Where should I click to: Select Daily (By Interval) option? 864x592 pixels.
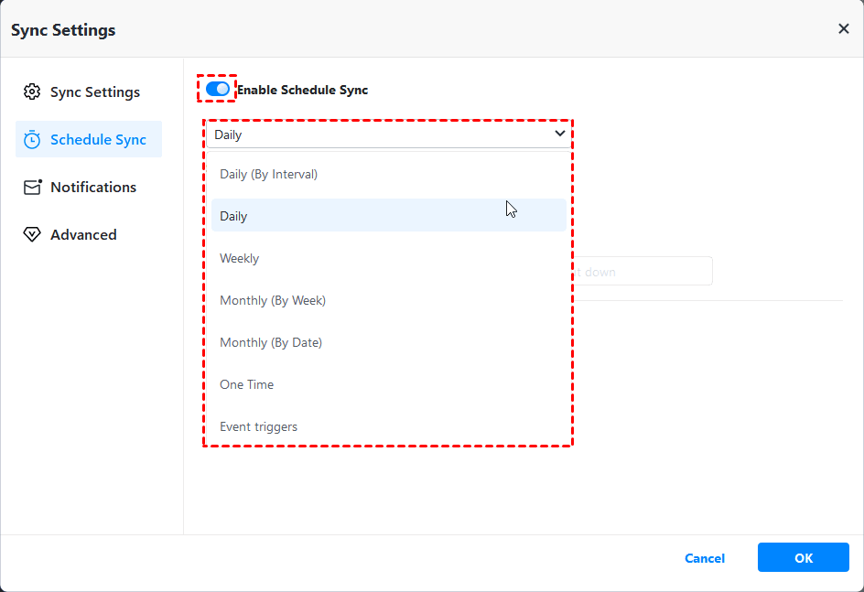point(269,174)
